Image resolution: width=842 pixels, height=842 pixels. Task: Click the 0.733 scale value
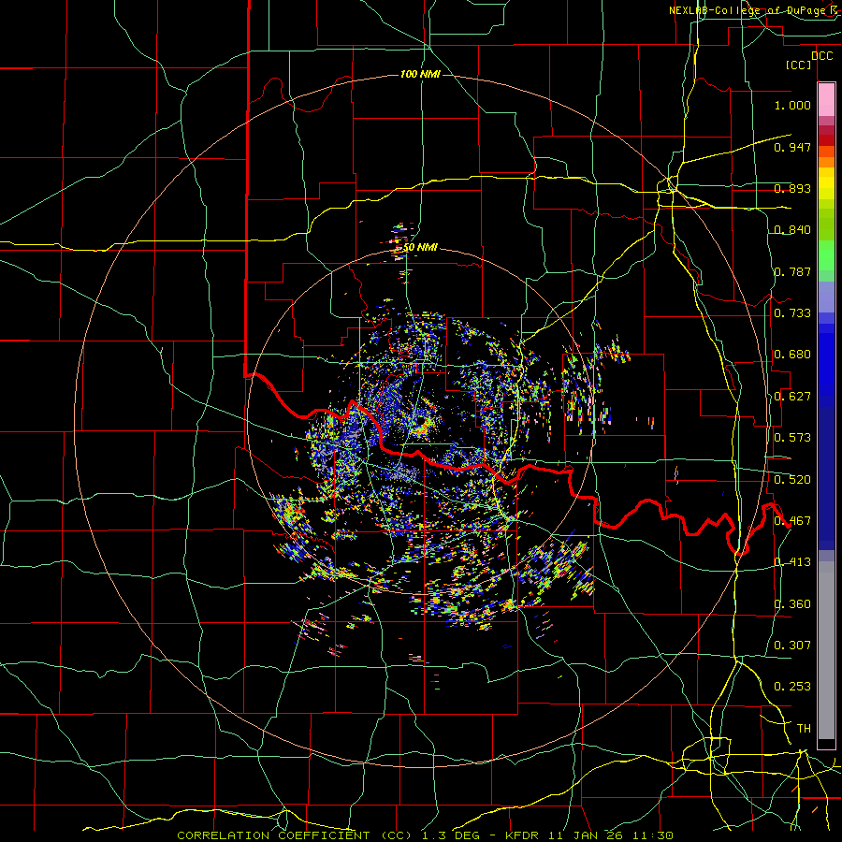(x=792, y=313)
